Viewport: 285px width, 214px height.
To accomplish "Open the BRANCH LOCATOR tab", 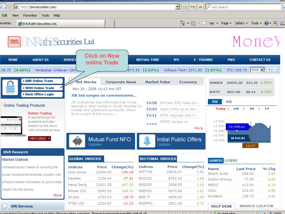I will (256, 206).
